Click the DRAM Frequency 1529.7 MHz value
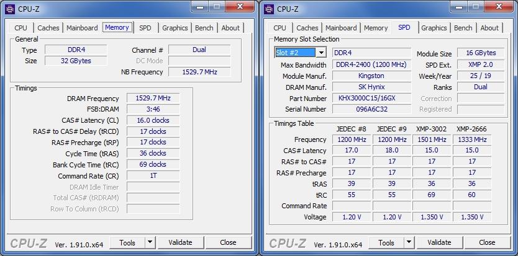The height and width of the screenshot is (256, 518). (153, 99)
